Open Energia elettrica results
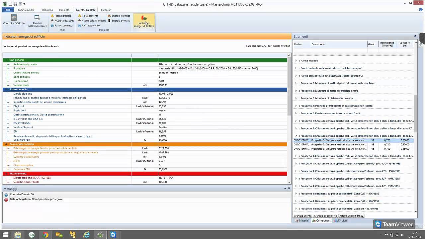425x239 pixels. (119, 16)
